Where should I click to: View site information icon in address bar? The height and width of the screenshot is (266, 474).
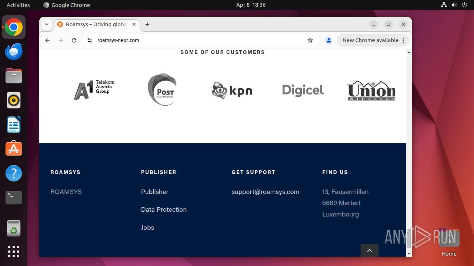[x=90, y=40]
